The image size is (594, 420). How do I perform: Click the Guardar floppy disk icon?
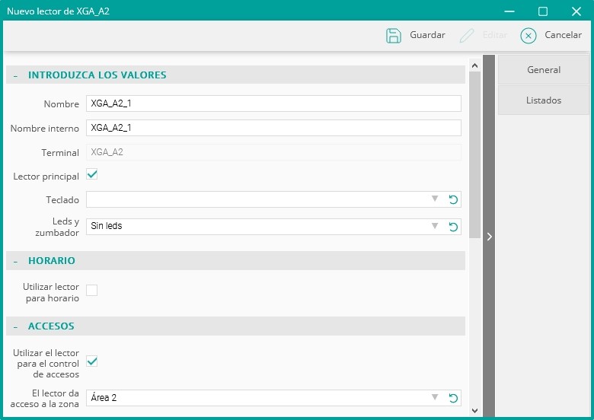393,36
